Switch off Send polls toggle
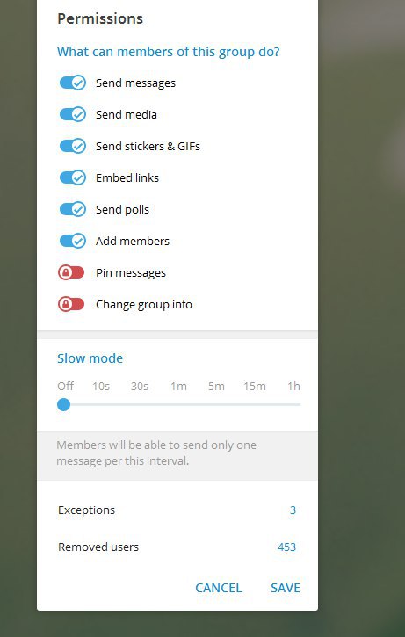The height and width of the screenshot is (637, 405). (73, 210)
